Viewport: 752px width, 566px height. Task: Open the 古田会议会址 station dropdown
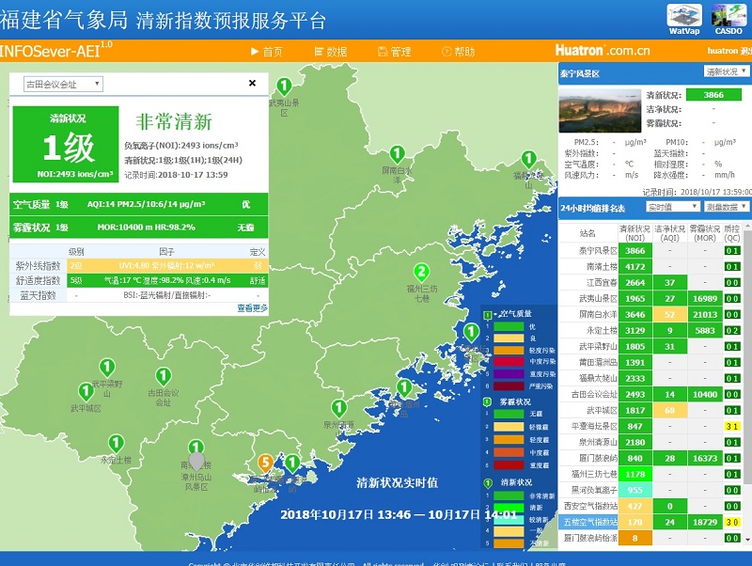click(63, 84)
